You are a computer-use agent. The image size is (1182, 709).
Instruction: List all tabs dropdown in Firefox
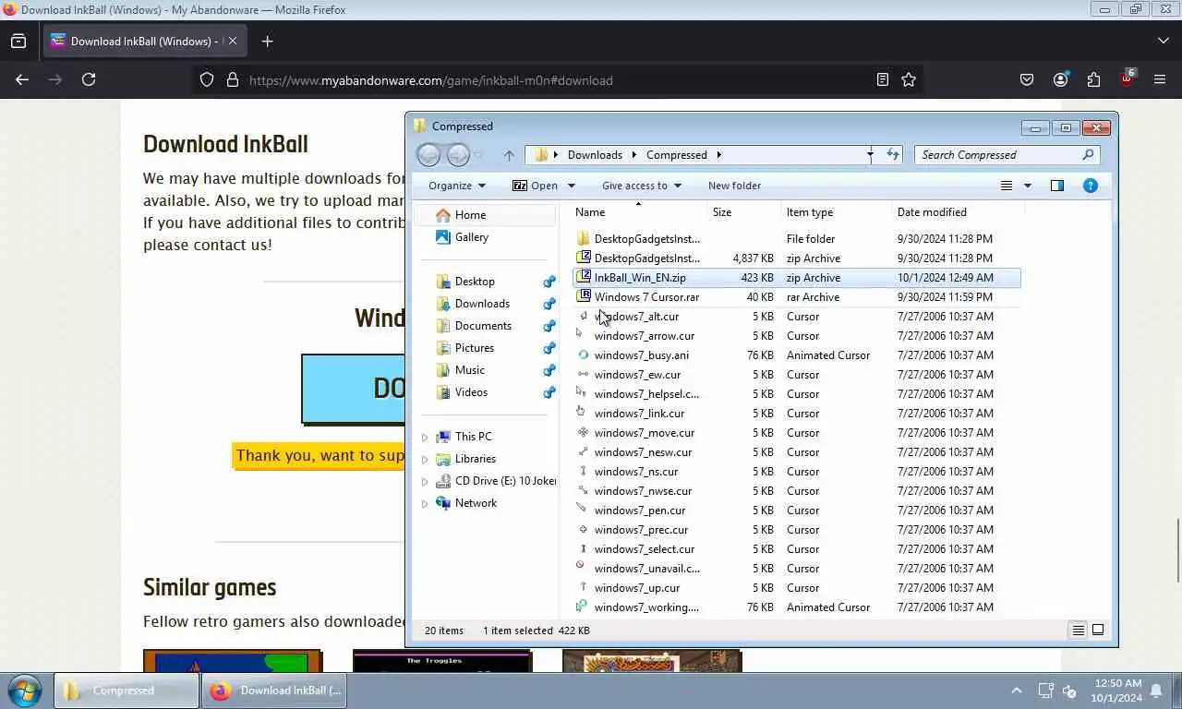tap(1163, 42)
